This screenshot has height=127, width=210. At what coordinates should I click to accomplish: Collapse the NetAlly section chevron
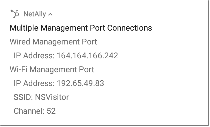[x=50, y=14]
